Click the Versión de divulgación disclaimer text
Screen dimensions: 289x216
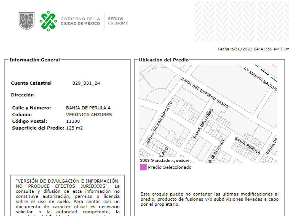(68, 197)
